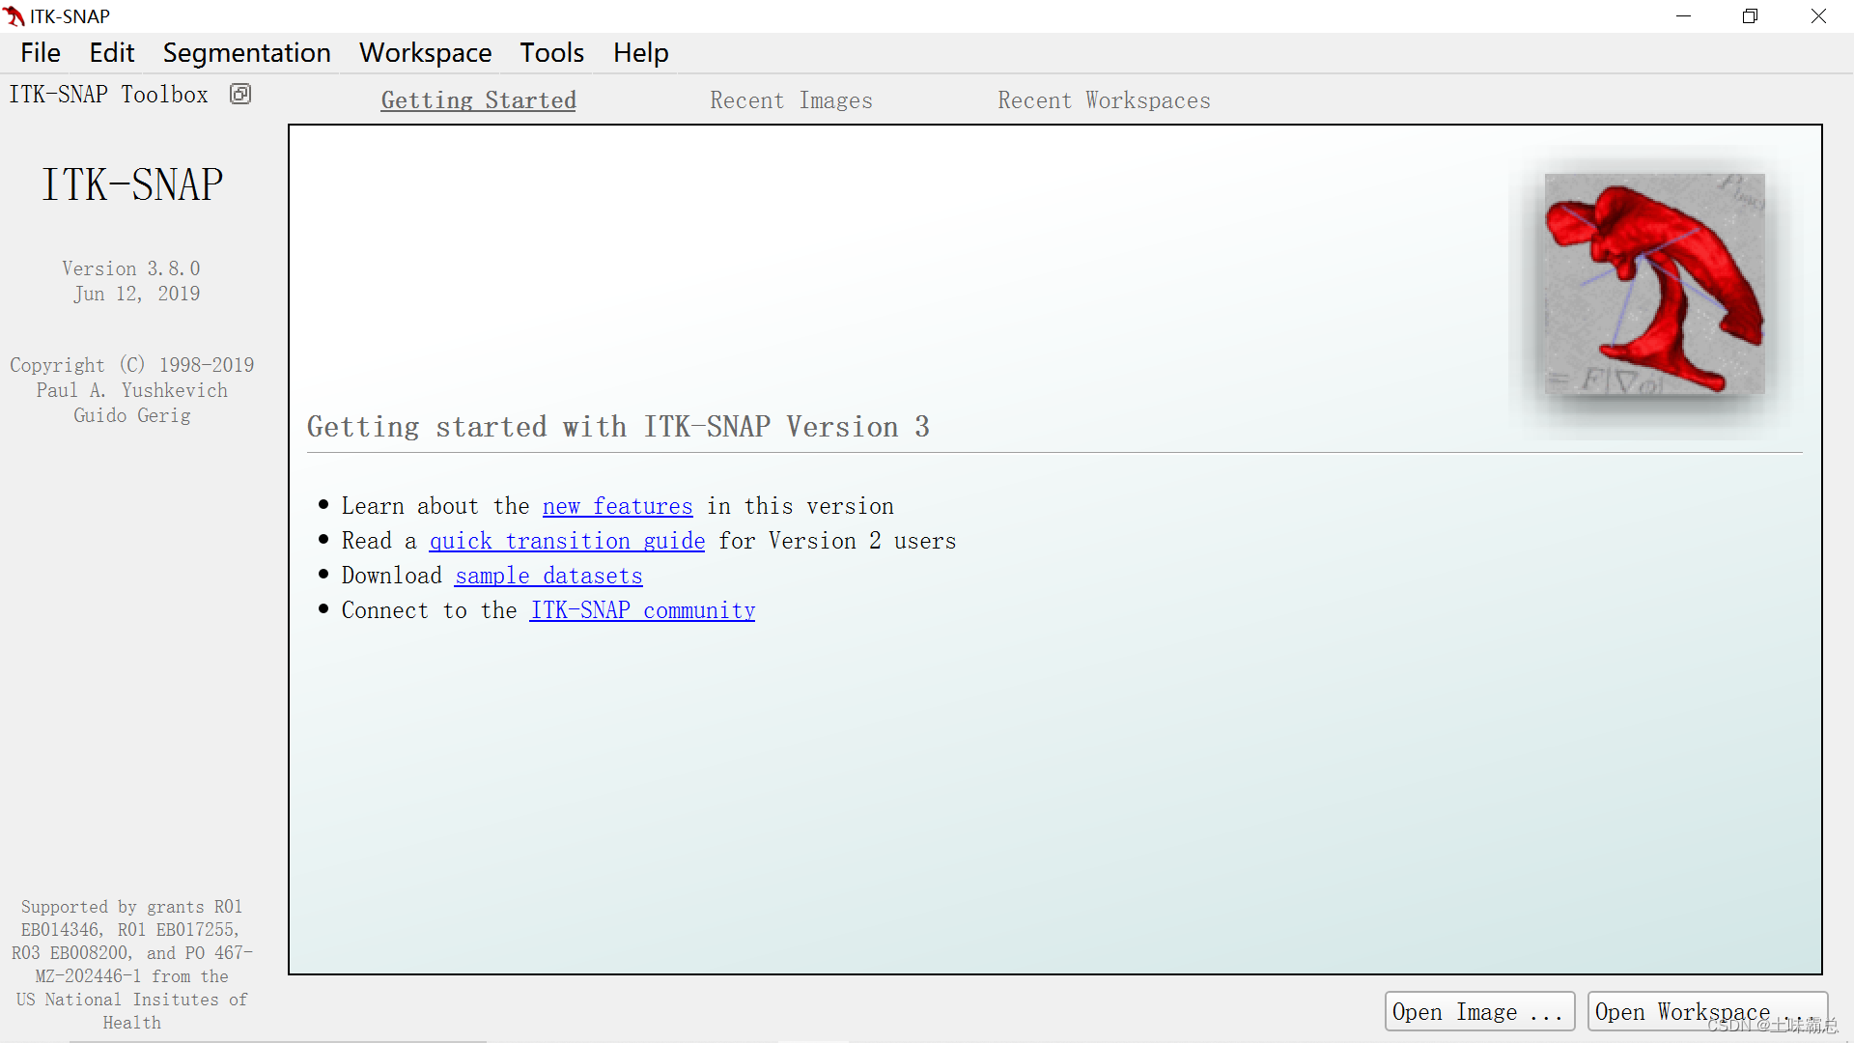Restore down the application window
Viewport: 1854px width, 1043px height.
coord(1750,15)
